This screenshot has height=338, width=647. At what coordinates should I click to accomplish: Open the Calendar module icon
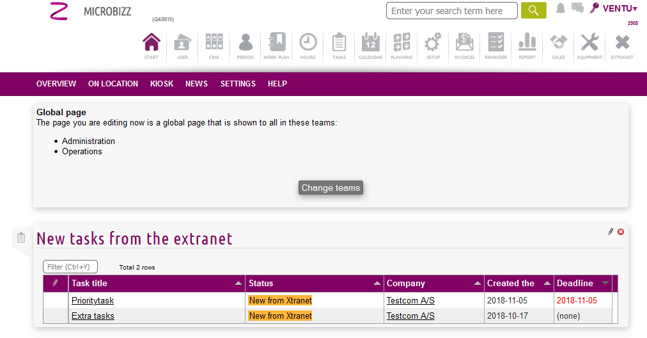[370, 44]
